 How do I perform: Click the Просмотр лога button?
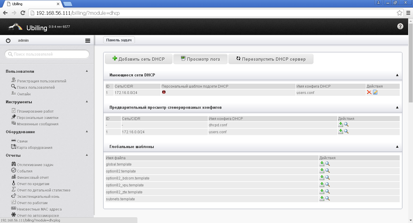200,59
